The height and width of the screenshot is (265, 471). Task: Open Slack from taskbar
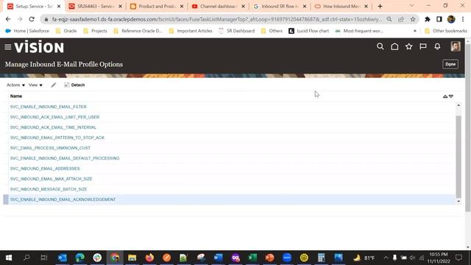pos(97,258)
